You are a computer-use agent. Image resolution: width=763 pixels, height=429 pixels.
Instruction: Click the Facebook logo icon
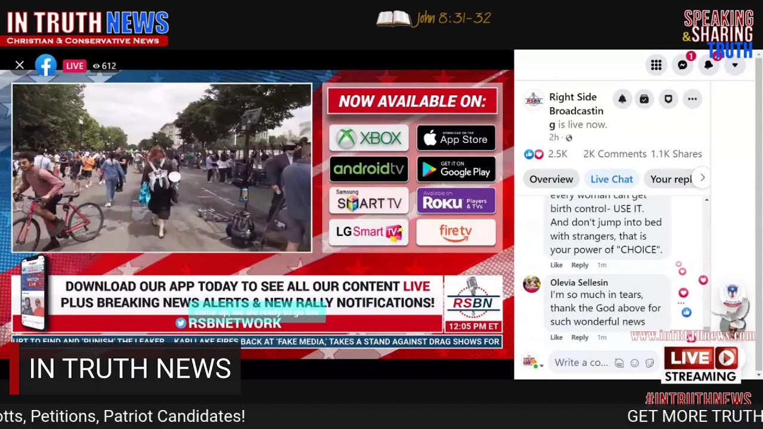click(x=46, y=65)
